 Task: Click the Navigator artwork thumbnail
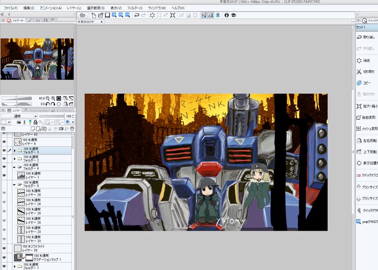(x=37, y=59)
